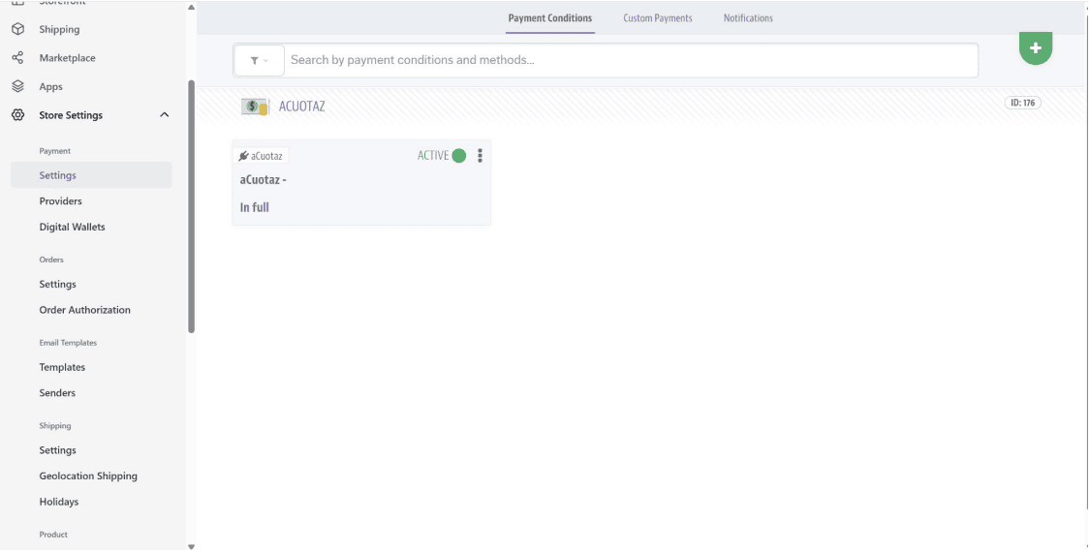Click the ID: 176 badge

pos(1022,103)
